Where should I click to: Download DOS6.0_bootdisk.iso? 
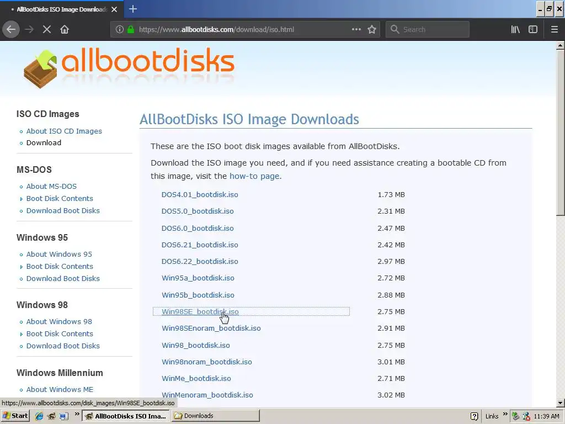pyautogui.click(x=198, y=228)
